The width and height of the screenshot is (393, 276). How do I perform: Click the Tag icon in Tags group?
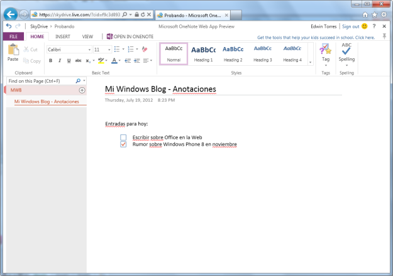[326, 49]
